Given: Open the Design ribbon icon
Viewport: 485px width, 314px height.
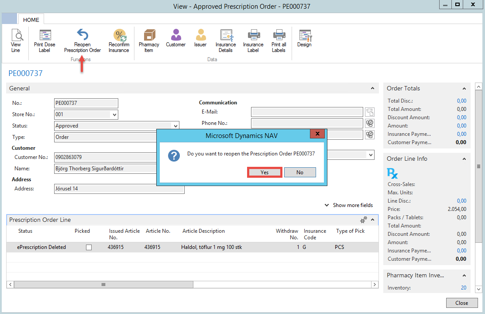Looking at the screenshot, I should coord(304,38).
